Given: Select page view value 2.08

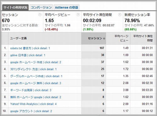Looking at the screenshot, I should [126, 83].
